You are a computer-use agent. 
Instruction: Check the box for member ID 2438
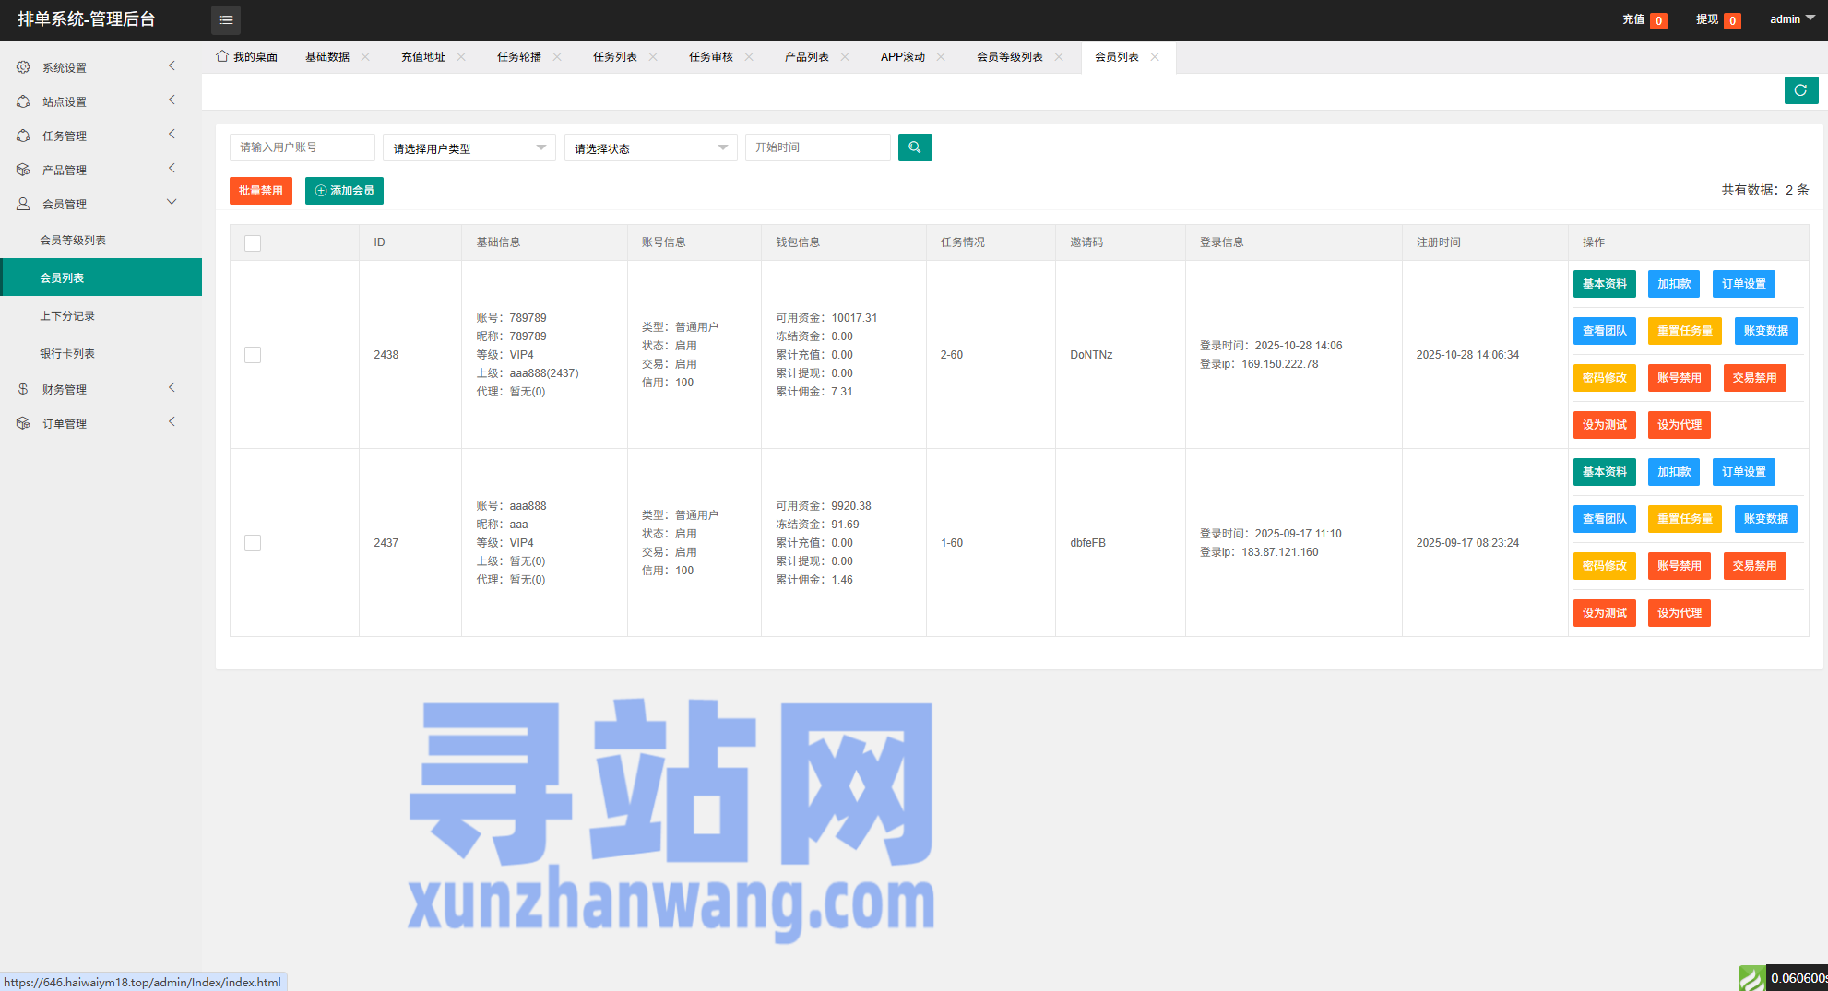253,355
